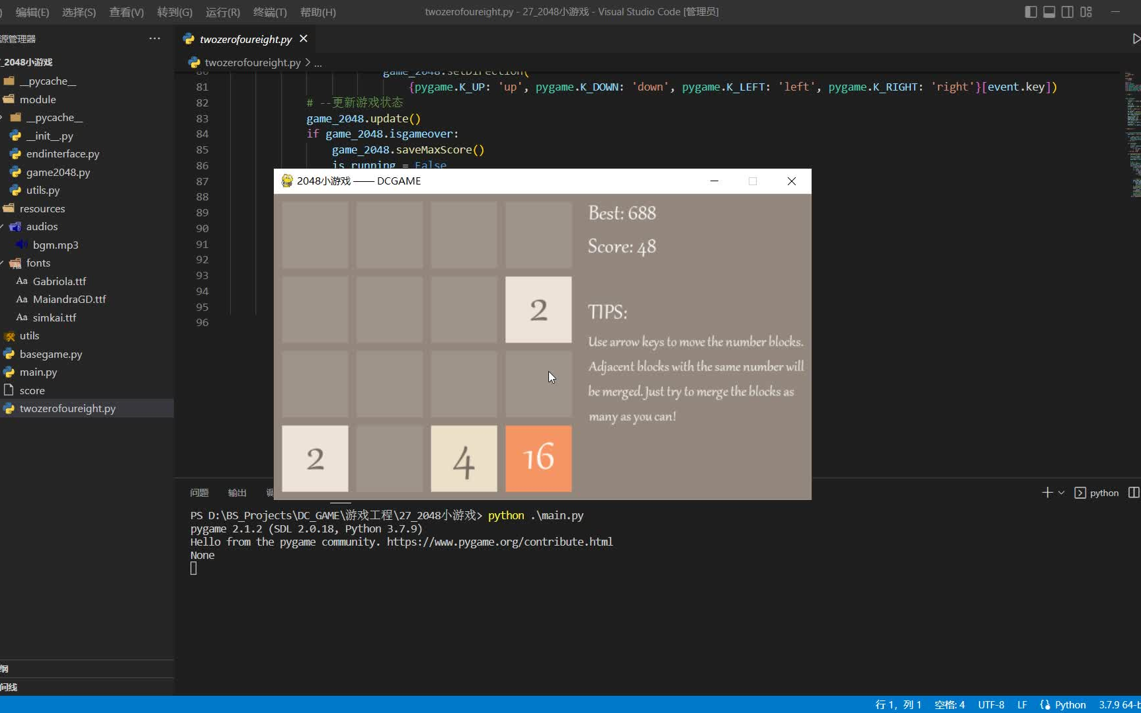
Task: Open customize layout icon
Action: [1086, 12]
